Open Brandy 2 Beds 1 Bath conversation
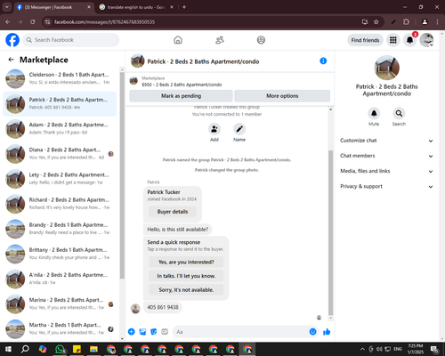The width and height of the screenshot is (445, 356). coord(60,229)
